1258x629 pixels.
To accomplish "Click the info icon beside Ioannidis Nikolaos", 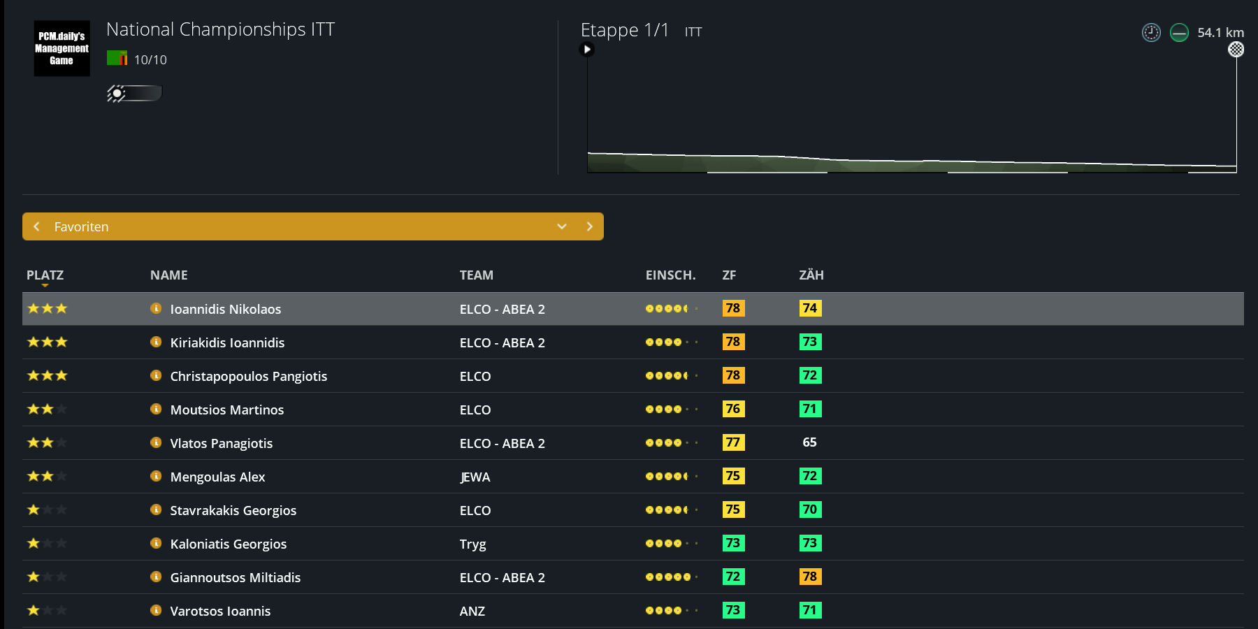I will pyautogui.click(x=156, y=308).
